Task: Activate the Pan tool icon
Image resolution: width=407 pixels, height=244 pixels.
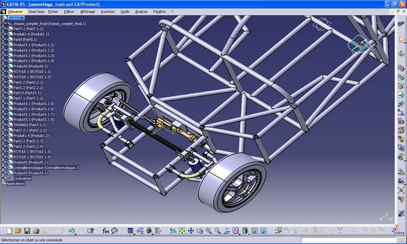Action: (x=191, y=230)
